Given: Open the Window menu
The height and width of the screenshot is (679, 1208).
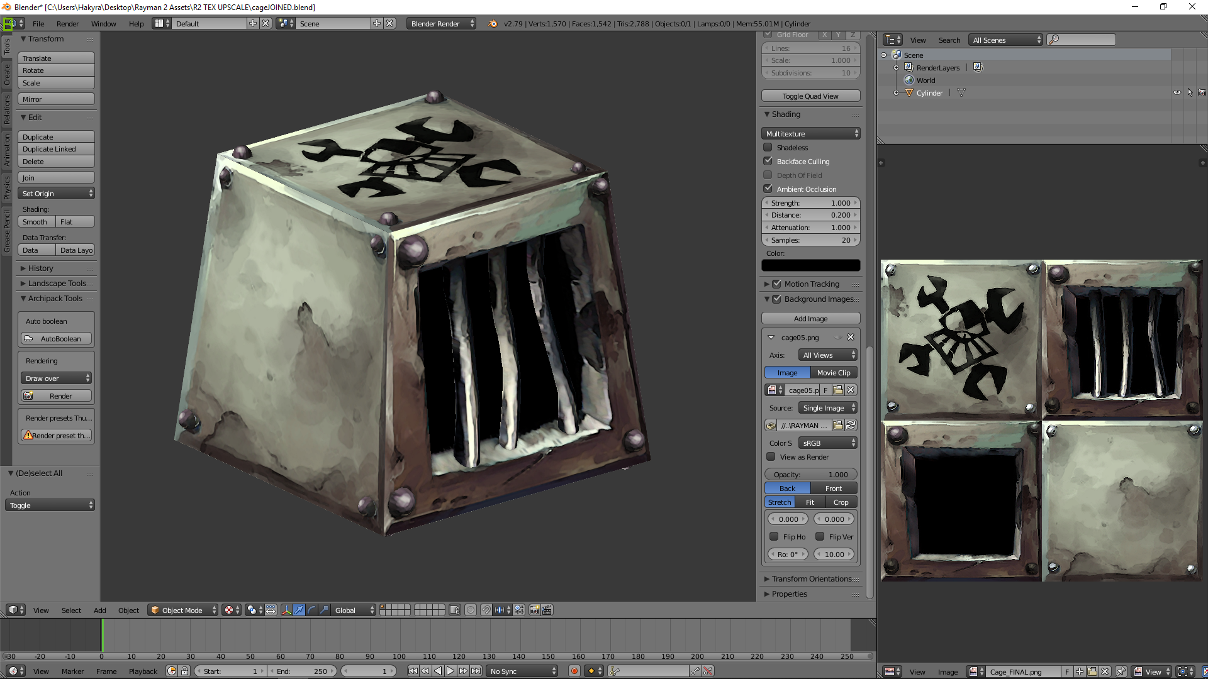Looking at the screenshot, I should tap(103, 23).
